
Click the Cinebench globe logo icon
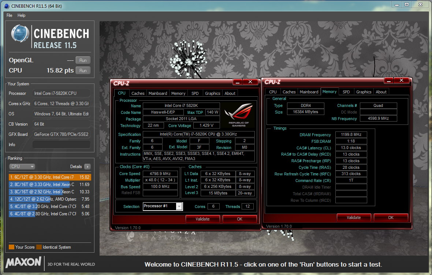click(20, 34)
